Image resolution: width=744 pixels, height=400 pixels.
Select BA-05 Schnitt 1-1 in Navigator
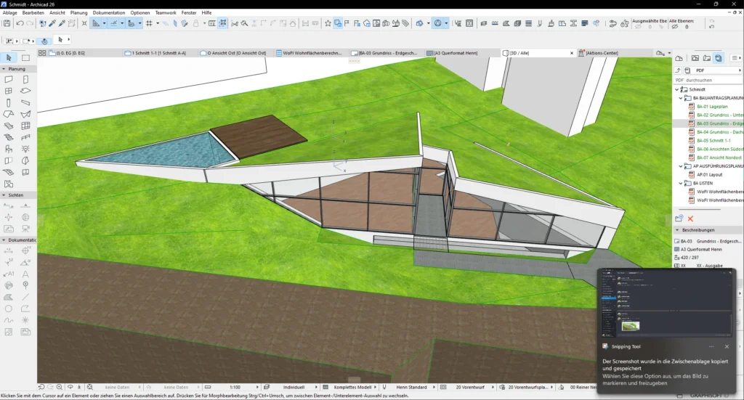point(713,141)
